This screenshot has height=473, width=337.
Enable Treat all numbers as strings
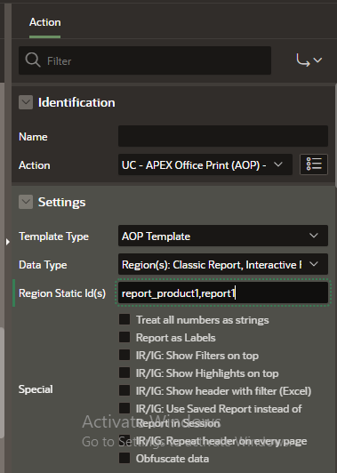tap(124, 319)
